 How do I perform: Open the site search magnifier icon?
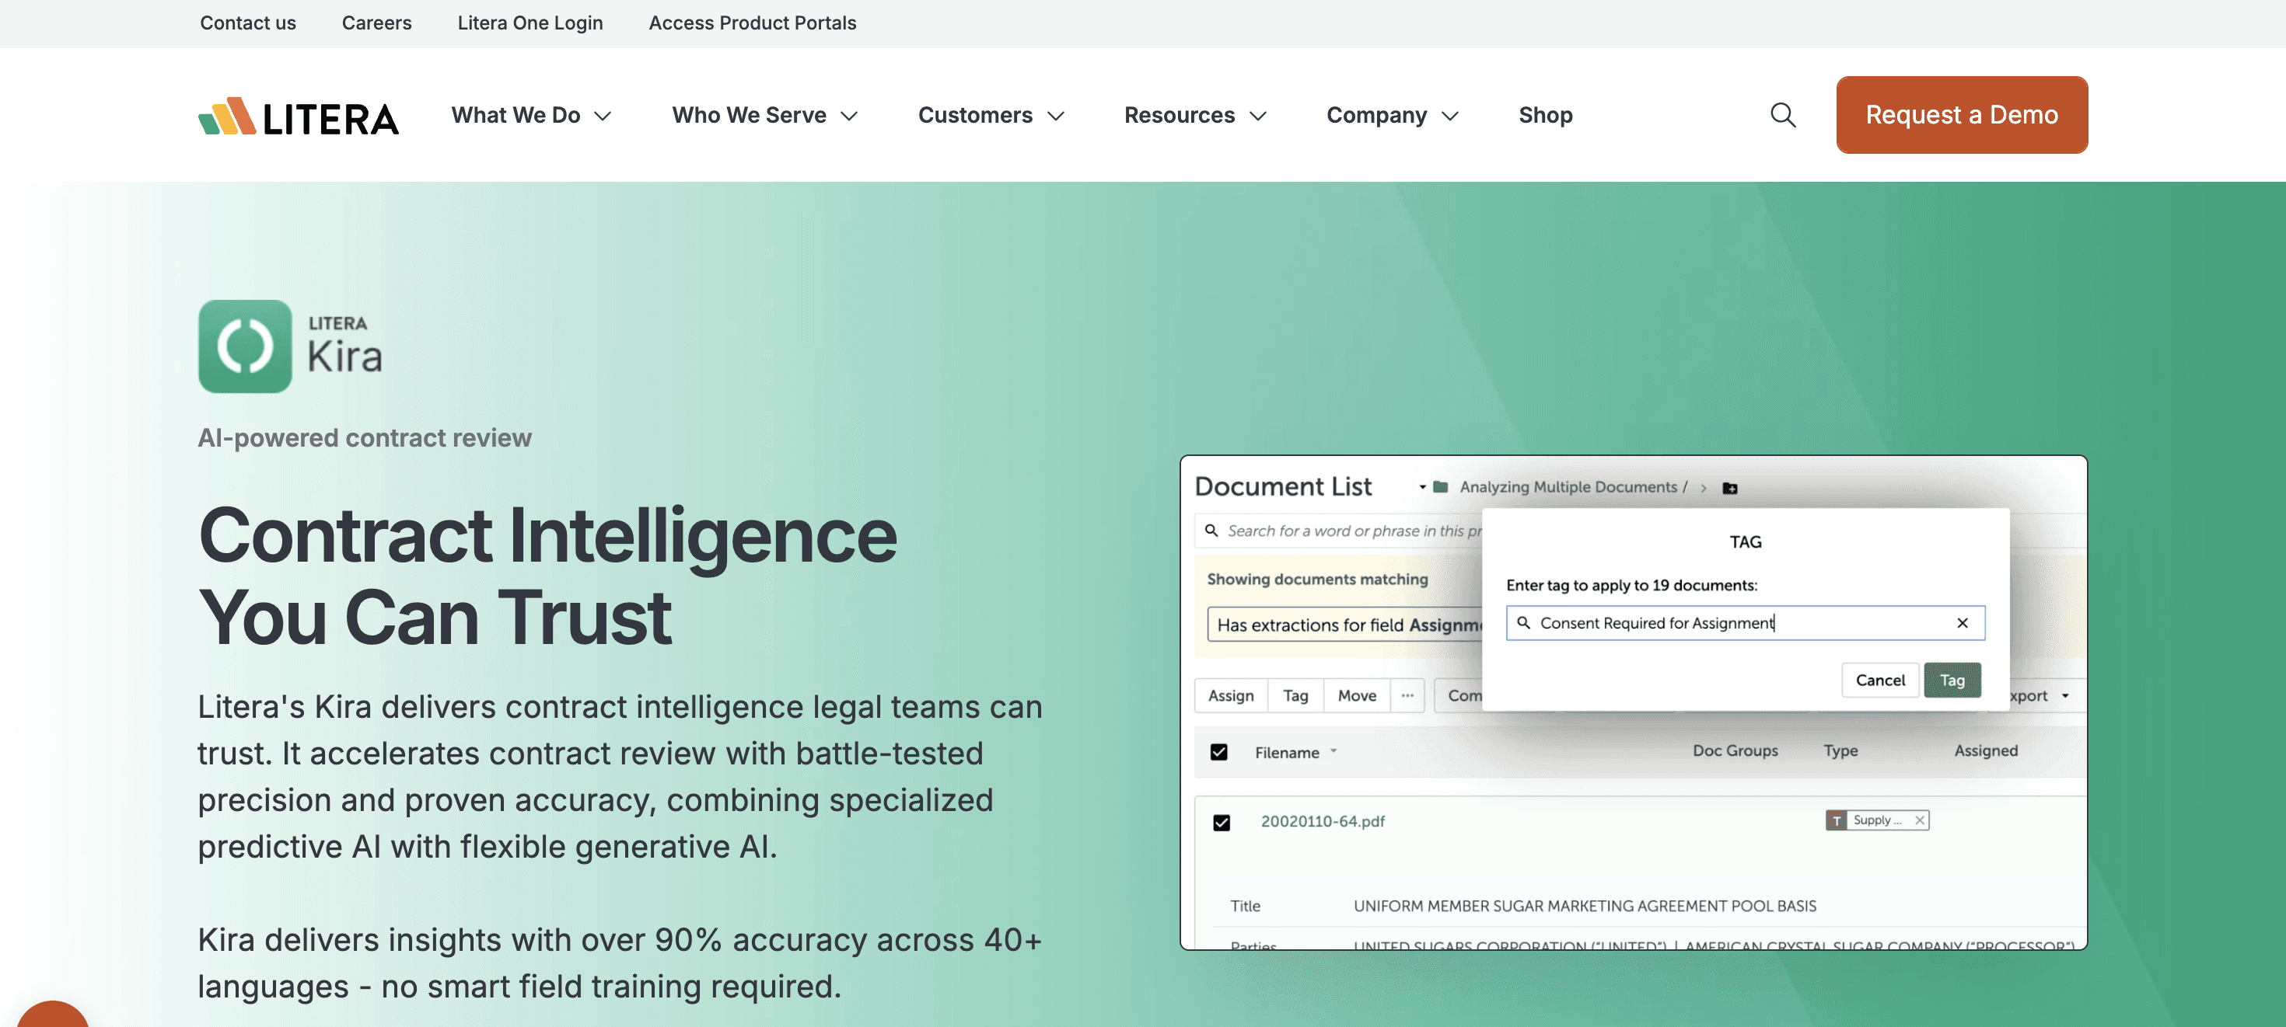1782,115
